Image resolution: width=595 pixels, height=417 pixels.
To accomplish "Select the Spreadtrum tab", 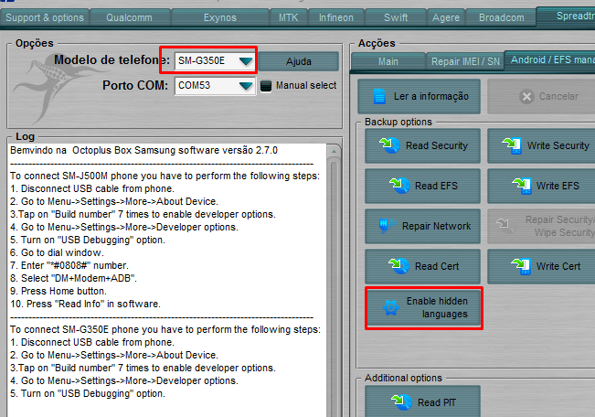I will 566,16.
